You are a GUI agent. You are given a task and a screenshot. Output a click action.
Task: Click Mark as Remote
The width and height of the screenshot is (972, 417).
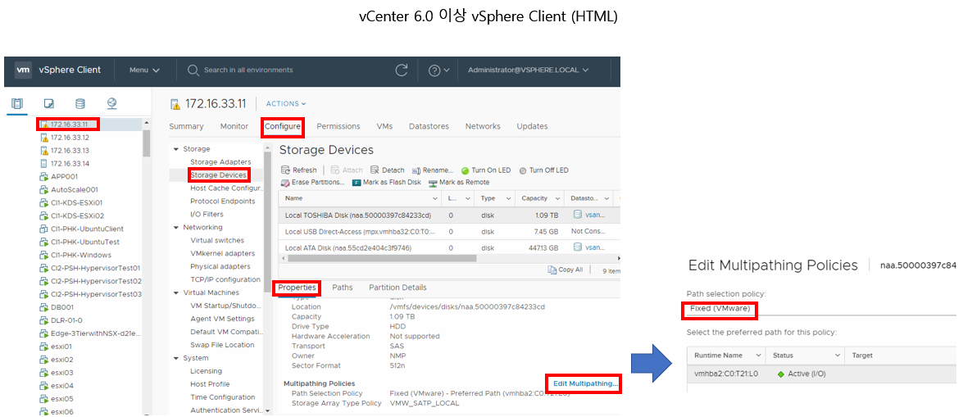[459, 183]
